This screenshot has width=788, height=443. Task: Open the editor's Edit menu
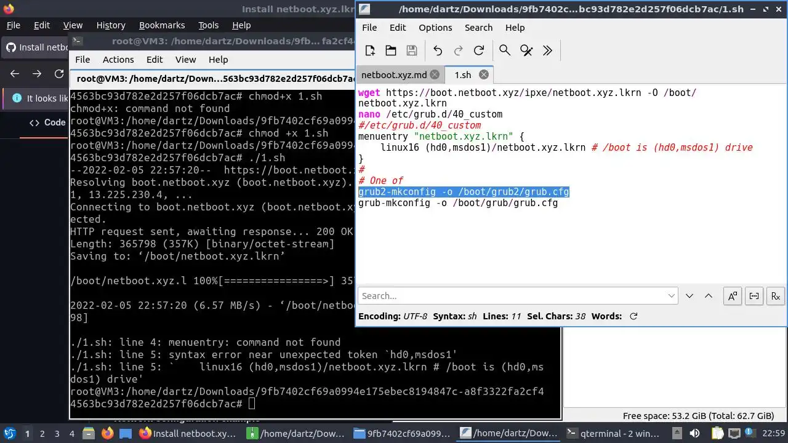pyautogui.click(x=398, y=28)
